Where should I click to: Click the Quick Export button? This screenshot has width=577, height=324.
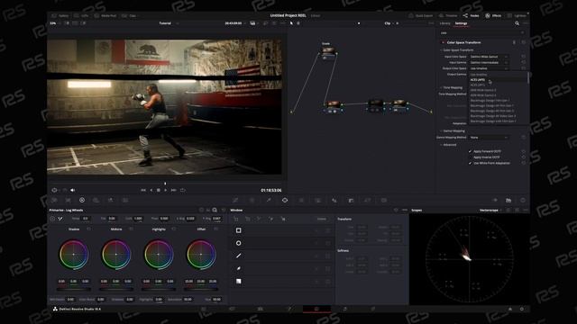[421, 16]
